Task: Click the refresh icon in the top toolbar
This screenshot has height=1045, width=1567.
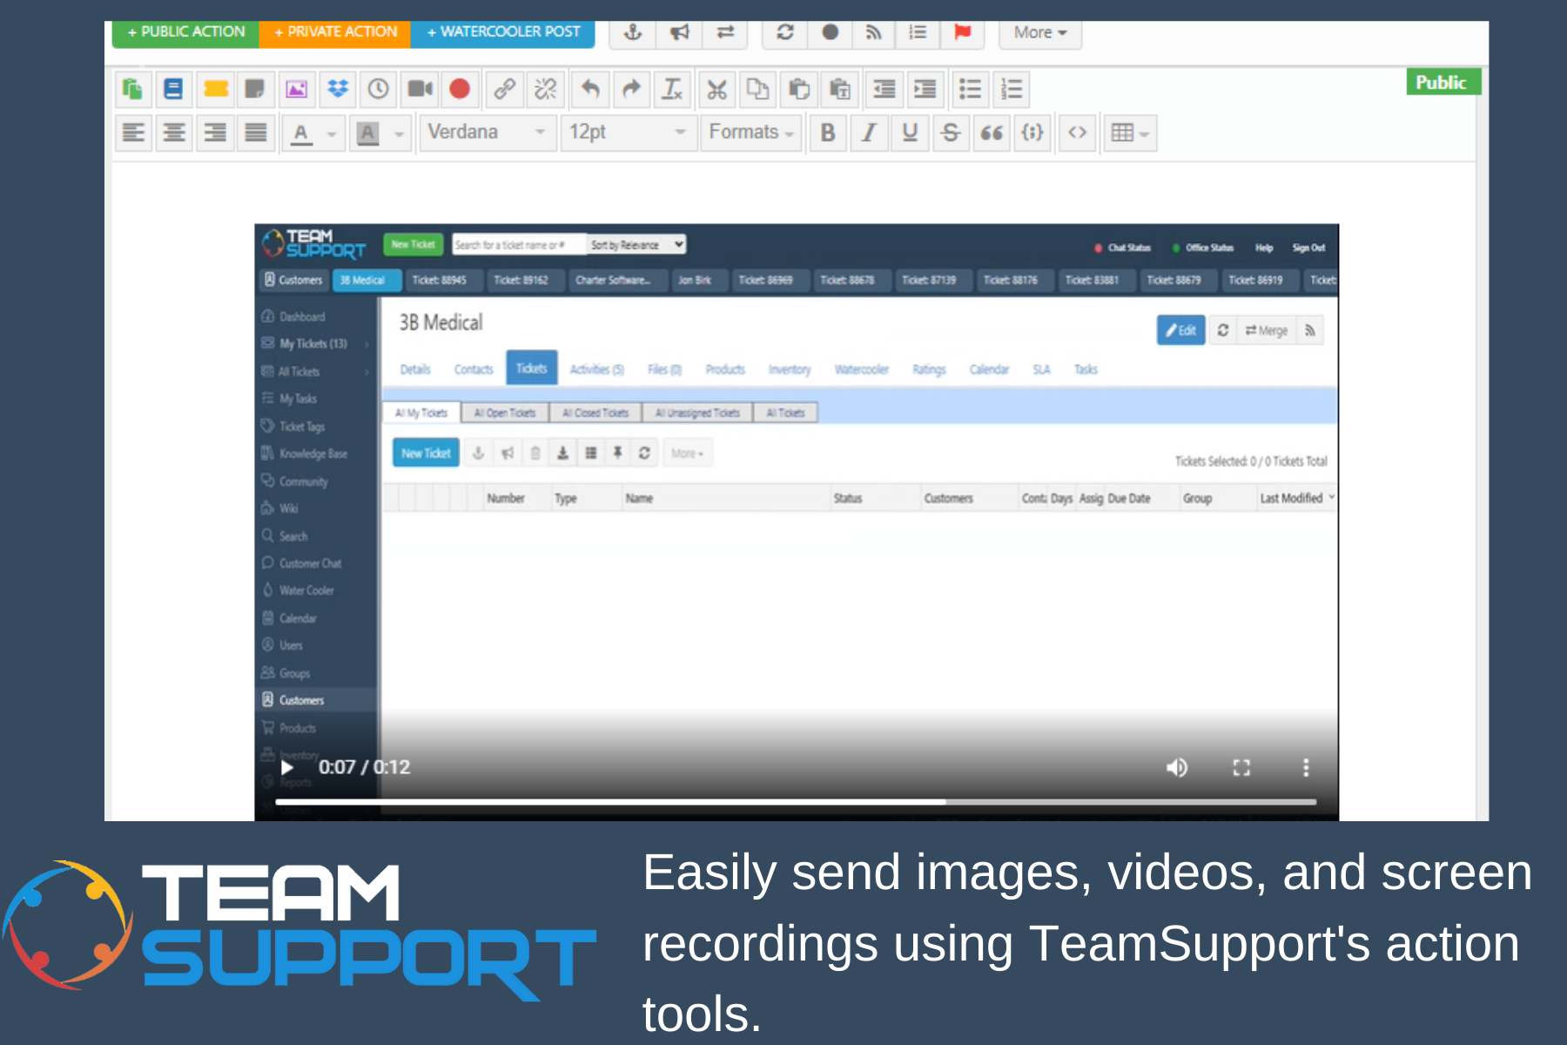Action: pyautogui.click(x=785, y=33)
